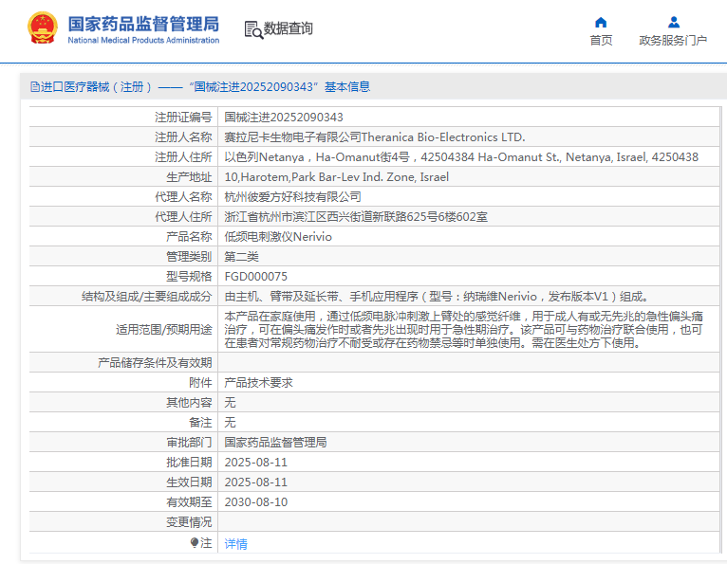Click product name 低频电刺激仪Nerivio

(x=278, y=237)
